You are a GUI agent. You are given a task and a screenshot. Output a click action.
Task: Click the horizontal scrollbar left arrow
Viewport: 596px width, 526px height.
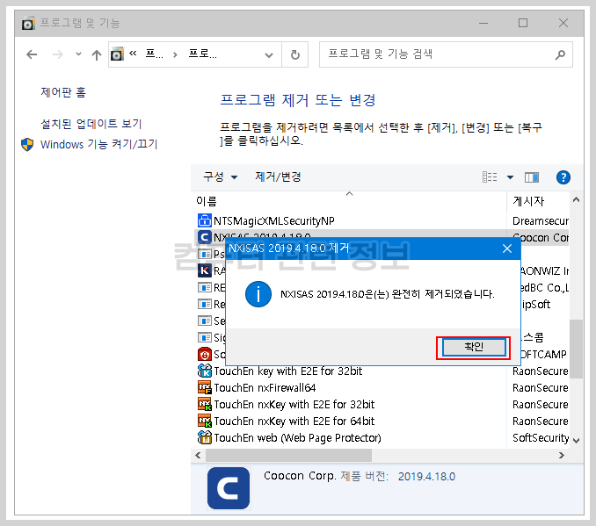click(198, 456)
